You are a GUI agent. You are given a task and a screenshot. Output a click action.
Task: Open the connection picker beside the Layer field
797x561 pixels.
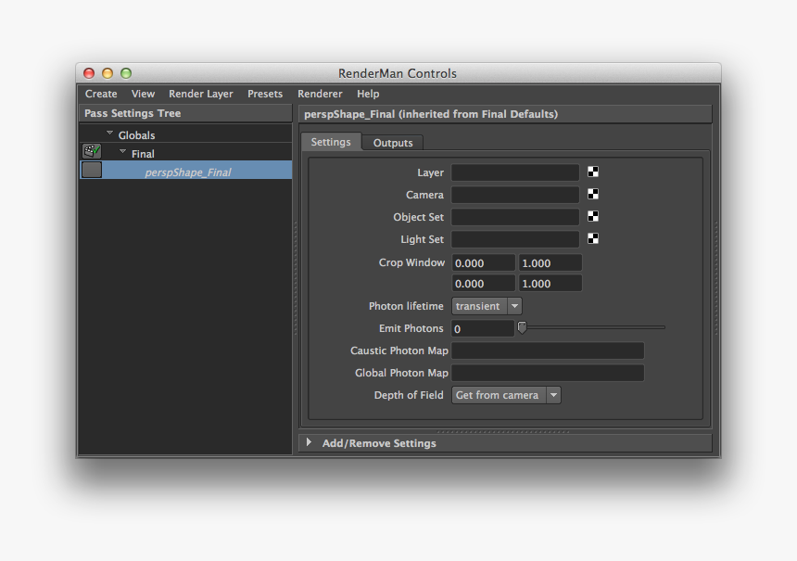tap(592, 171)
